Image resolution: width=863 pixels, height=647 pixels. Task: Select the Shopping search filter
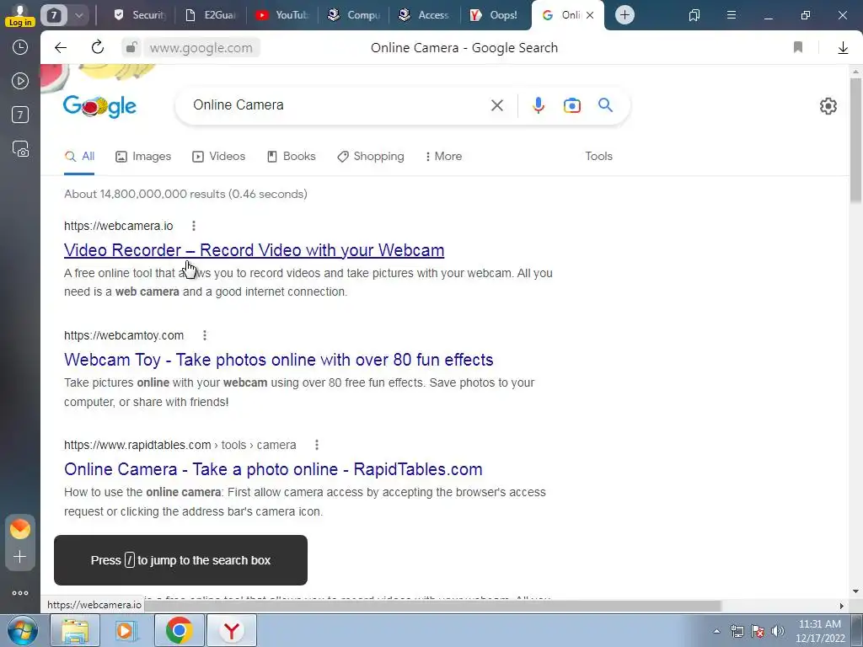pyautogui.click(x=371, y=156)
